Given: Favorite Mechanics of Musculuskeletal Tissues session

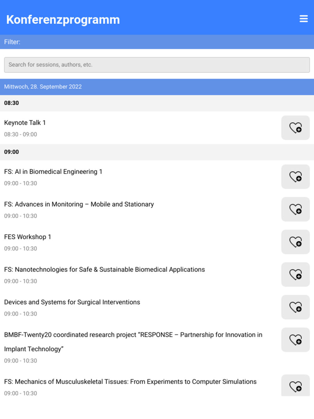Looking at the screenshot, I should click(295, 386).
